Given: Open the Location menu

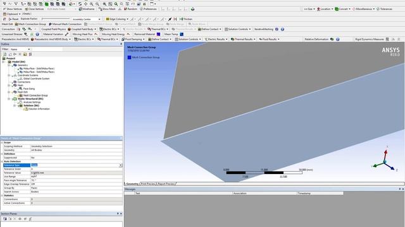Looking at the screenshot, I should 325,9.
